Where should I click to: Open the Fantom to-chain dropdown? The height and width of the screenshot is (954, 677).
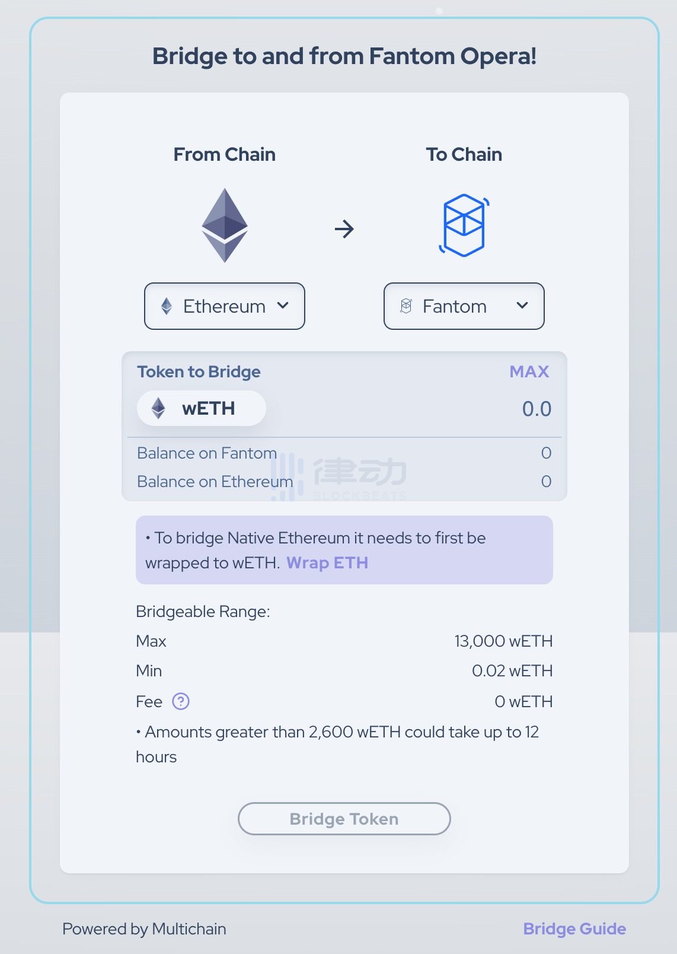point(464,306)
